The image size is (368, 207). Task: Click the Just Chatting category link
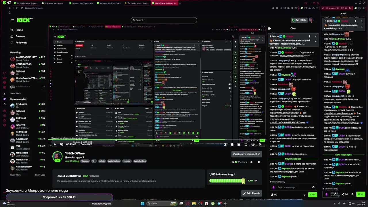72,161
